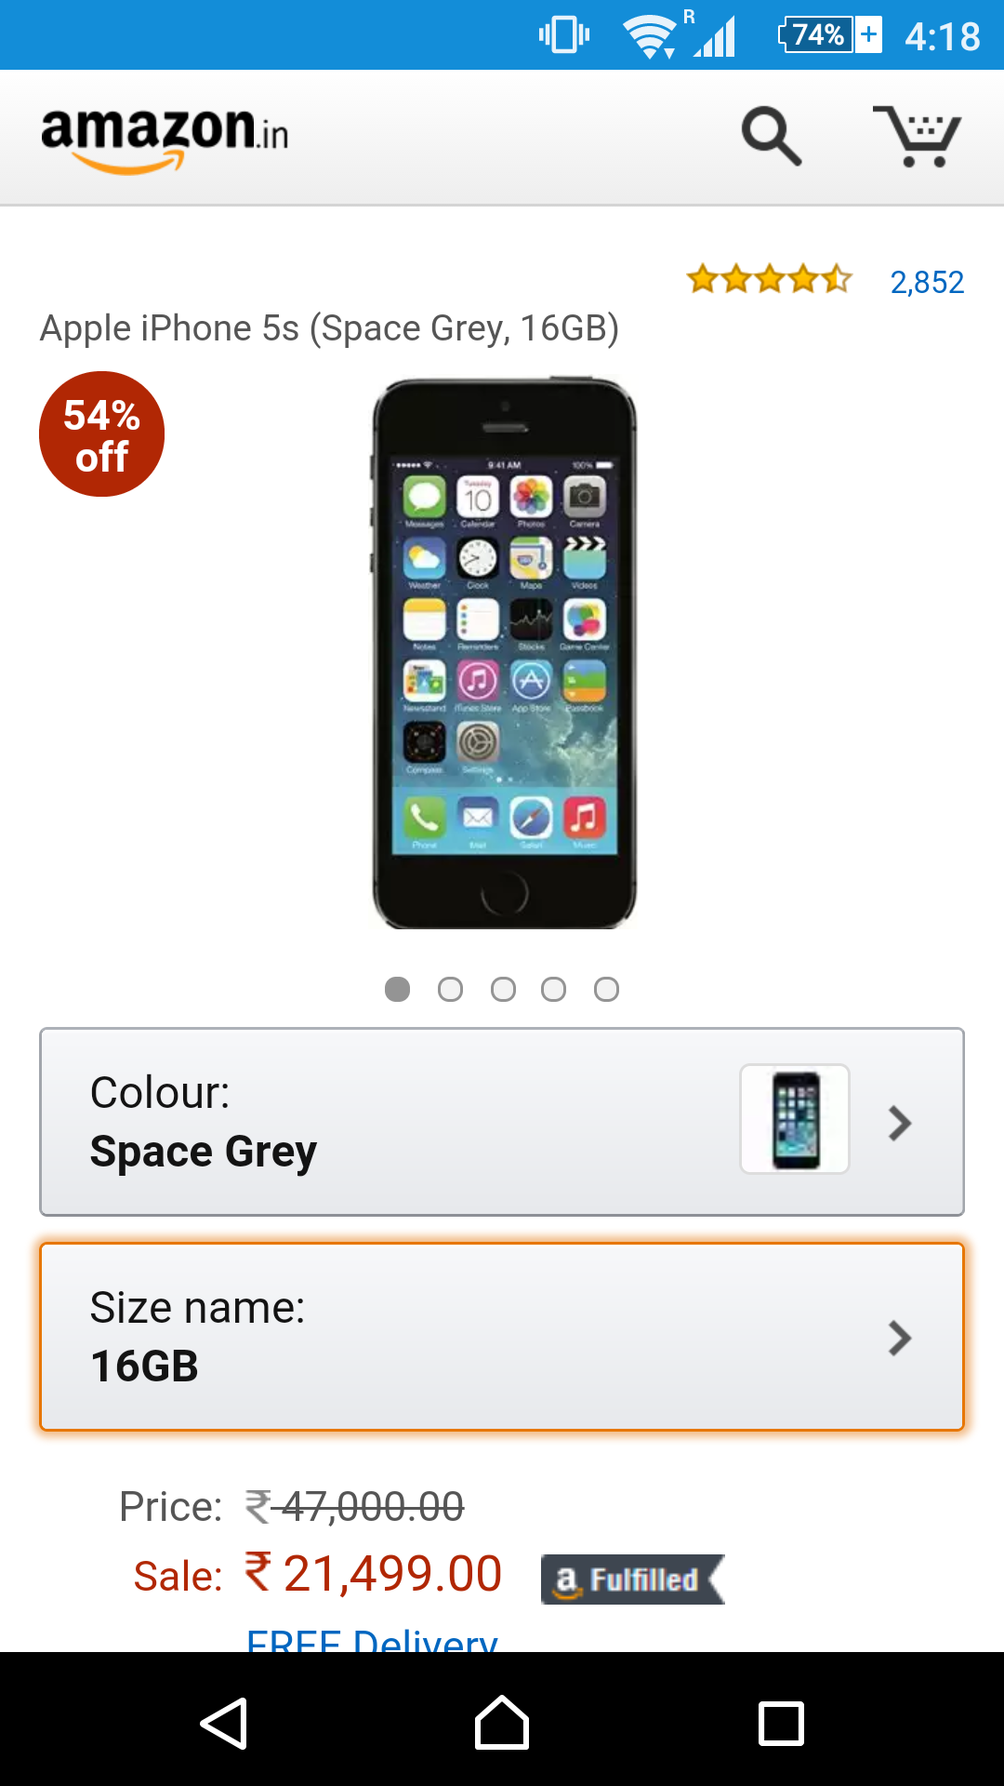Select the third image carousel dot
1004x1786 pixels.
click(503, 989)
